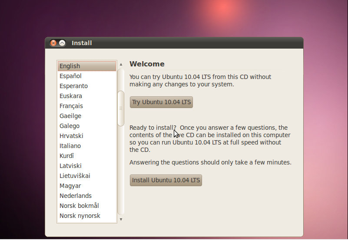This screenshot has width=348, height=240.
Task: Click the scroll up arrow of language list
Action: [x=121, y=64]
